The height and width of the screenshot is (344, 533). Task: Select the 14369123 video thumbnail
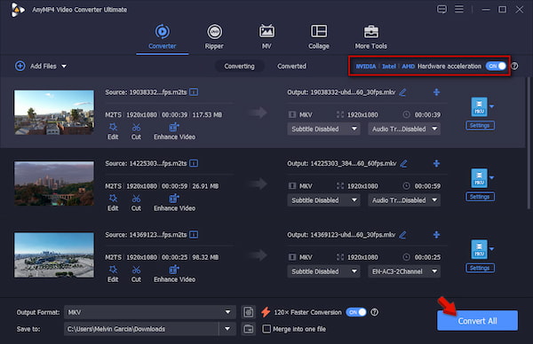coord(54,254)
